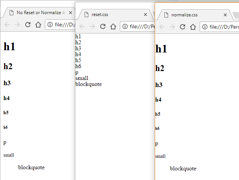Click the 'h5' heading in normalize.css window
The image size is (239, 180).
158,114
